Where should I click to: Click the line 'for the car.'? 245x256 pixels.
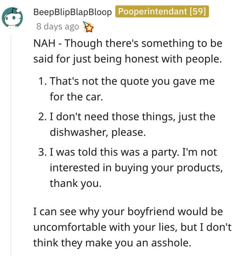point(76,97)
